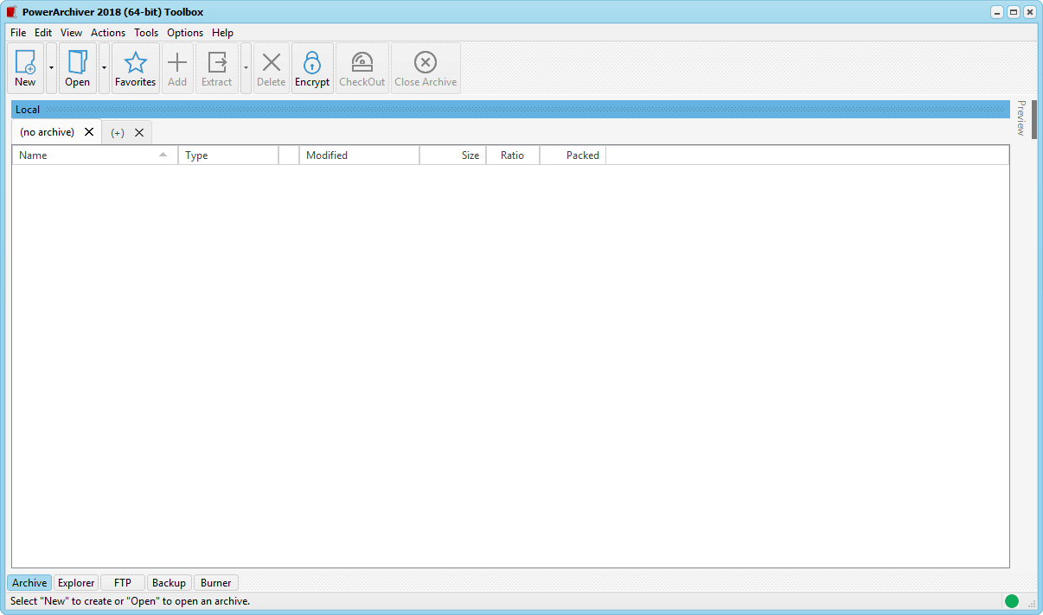Click the CheckOut toolbar icon

pos(362,63)
